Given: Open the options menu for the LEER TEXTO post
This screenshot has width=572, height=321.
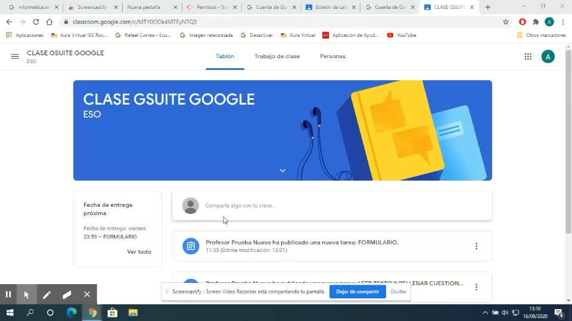Looking at the screenshot, I should pyautogui.click(x=476, y=287).
